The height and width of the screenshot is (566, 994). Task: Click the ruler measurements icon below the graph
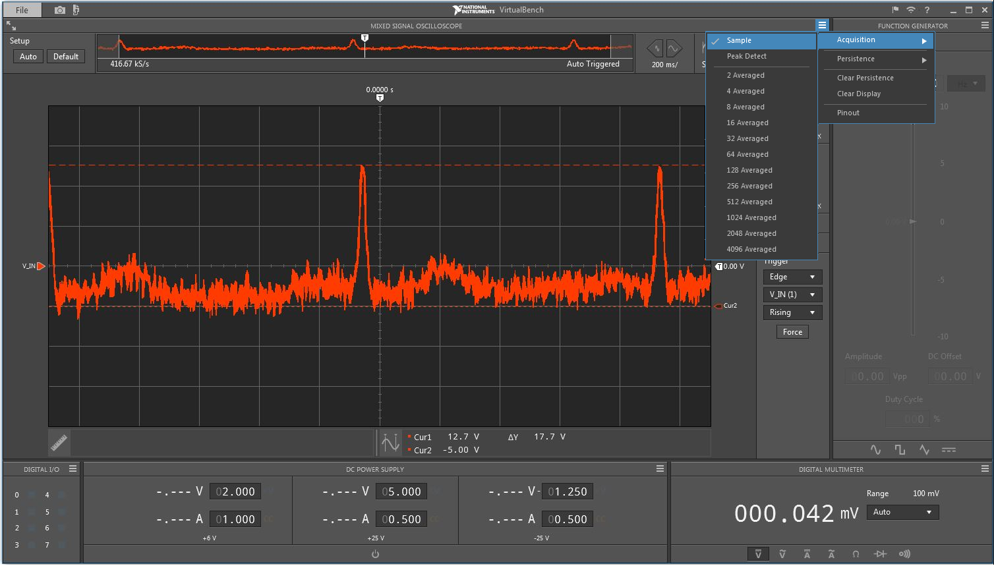[59, 443]
